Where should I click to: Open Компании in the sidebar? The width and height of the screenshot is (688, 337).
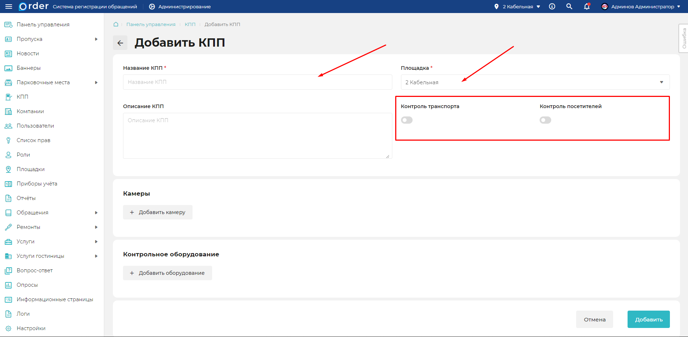click(x=30, y=111)
